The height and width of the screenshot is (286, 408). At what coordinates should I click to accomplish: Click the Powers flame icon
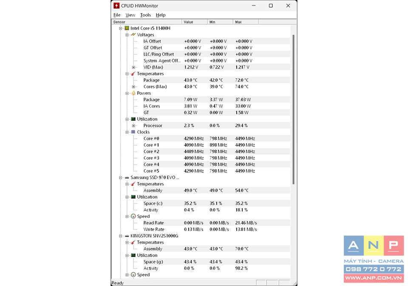tap(133, 93)
